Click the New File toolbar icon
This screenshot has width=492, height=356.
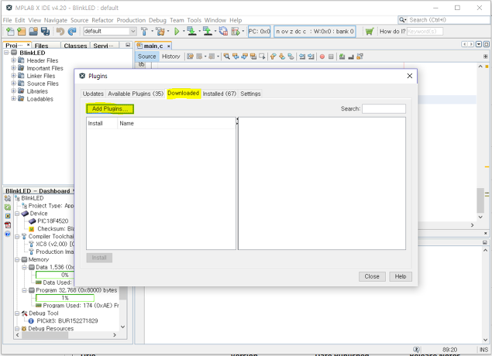click(x=10, y=31)
